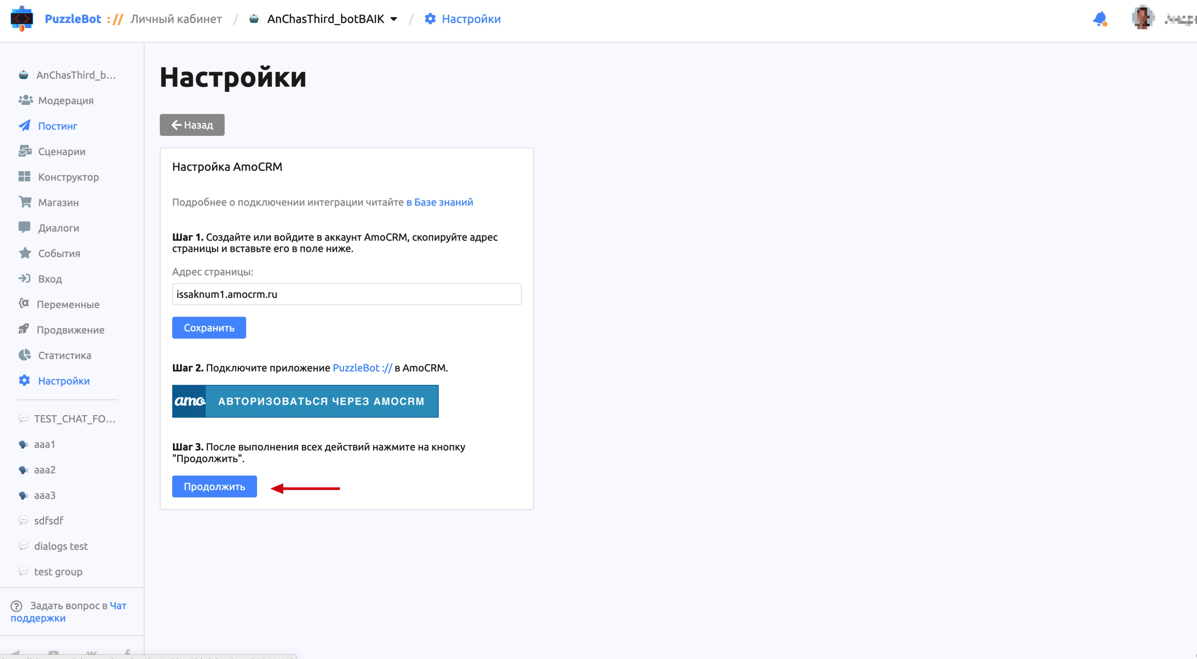The width and height of the screenshot is (1197, 659).
Task: Open the notifications bell
Action: coord(1100,19)
